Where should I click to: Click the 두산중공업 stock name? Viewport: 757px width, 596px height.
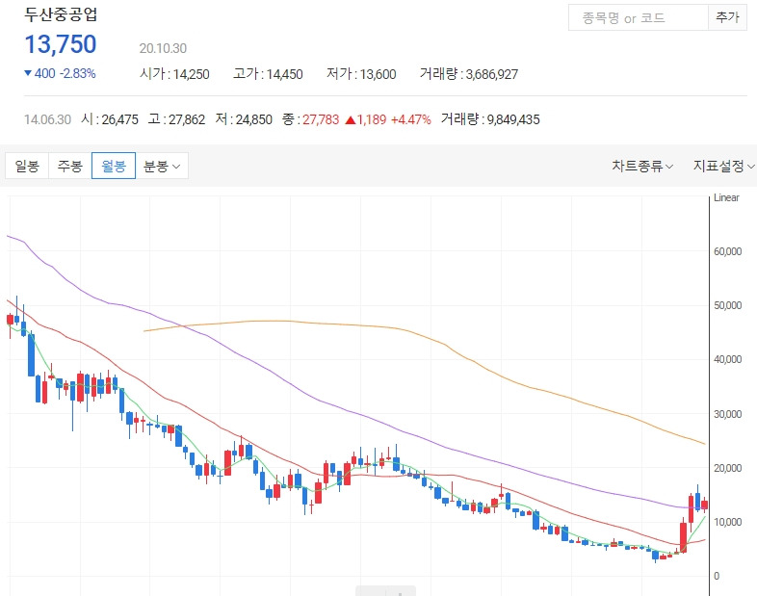click(61, 14)
